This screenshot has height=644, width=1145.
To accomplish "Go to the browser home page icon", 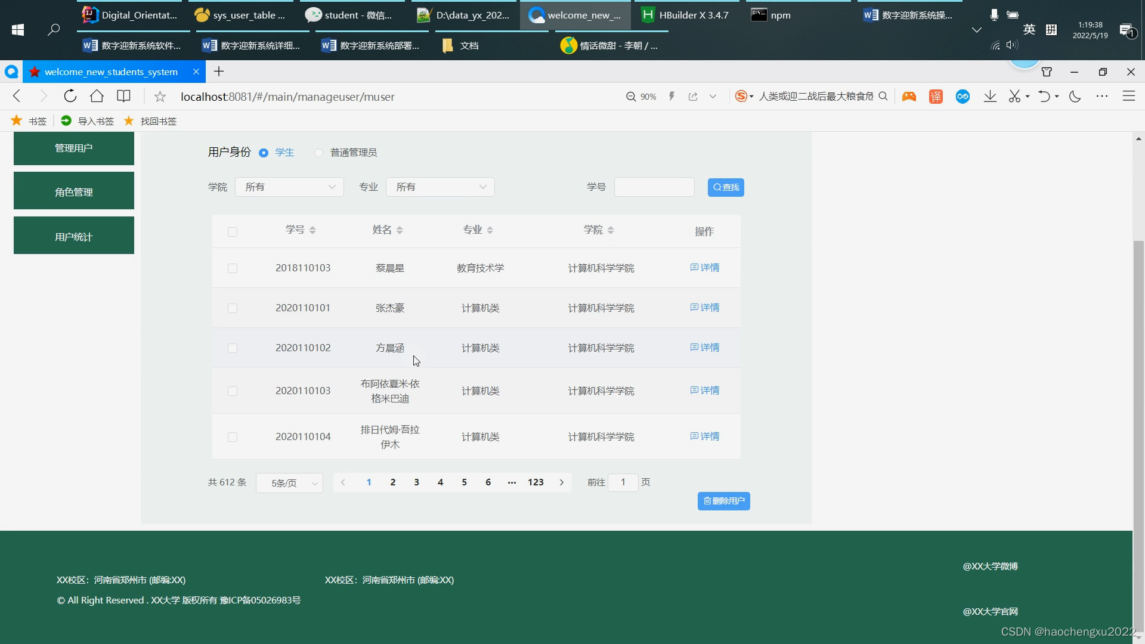I will point(97,96).
